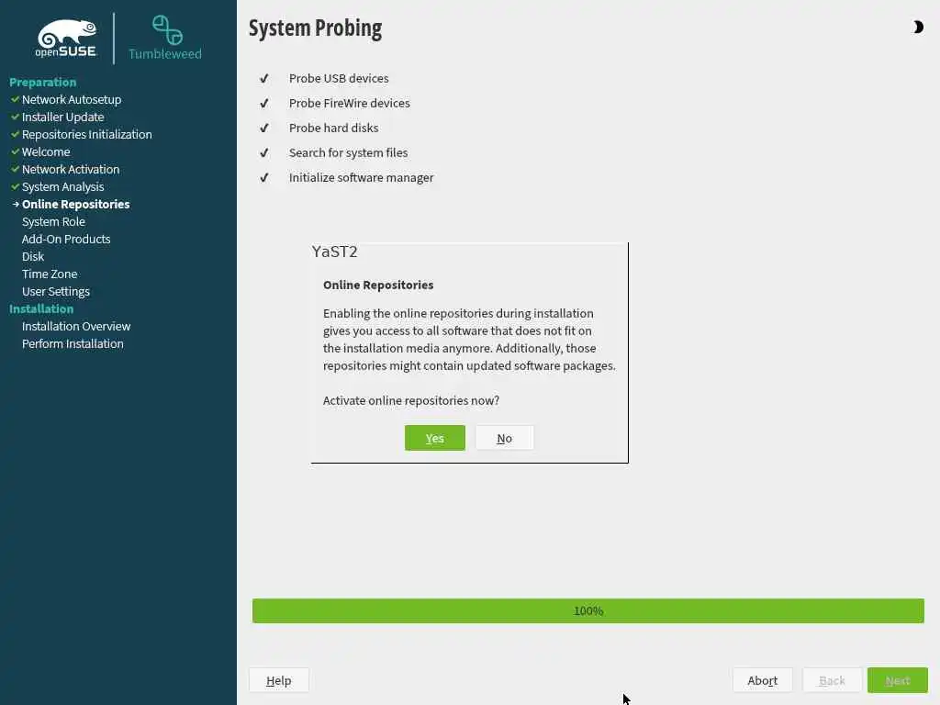
Task: Click the green check next to Installer Update
Action: [x=15, y=117]
